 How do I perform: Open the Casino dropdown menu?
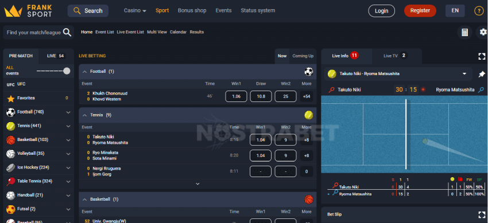point(135,10)
